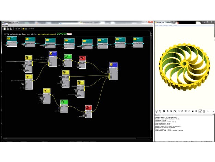Select the large blue union node on right
The image size is (215, 162).
coord(114,71)
